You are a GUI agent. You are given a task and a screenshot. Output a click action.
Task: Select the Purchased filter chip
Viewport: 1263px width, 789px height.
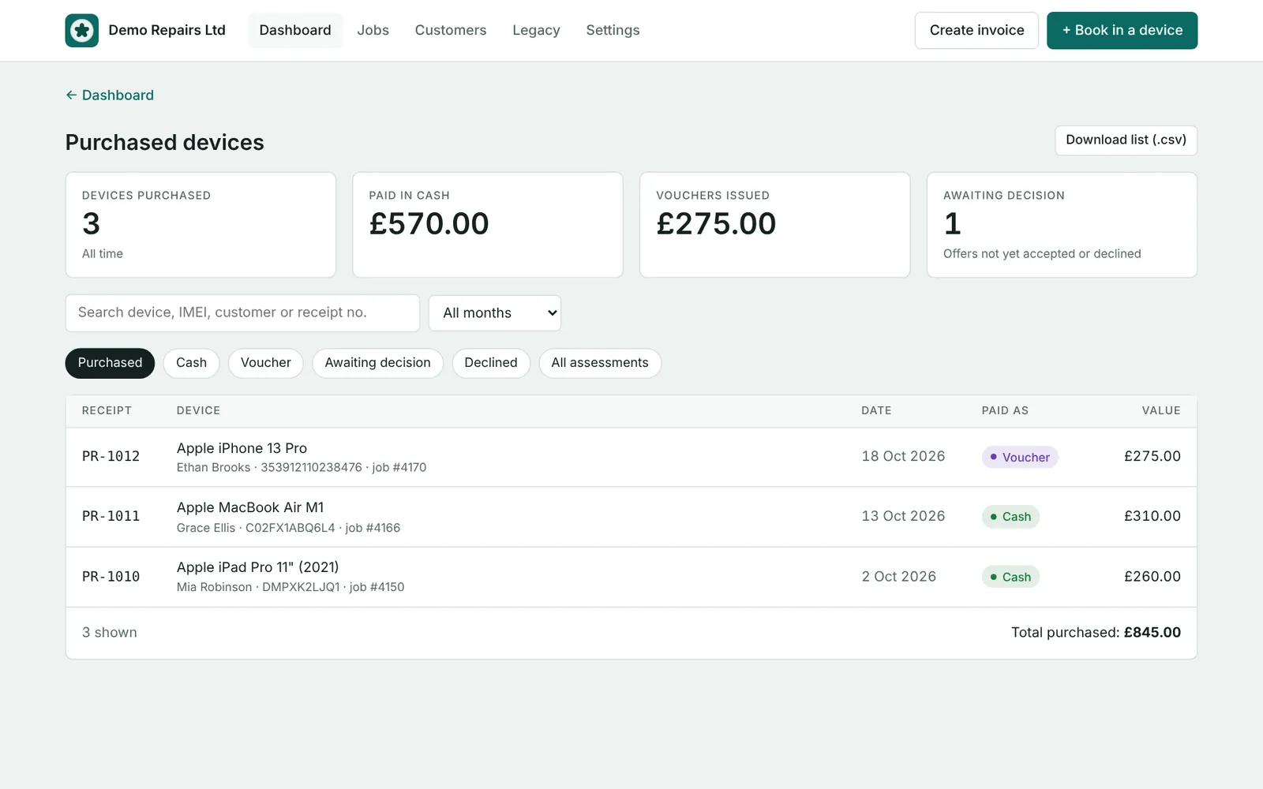[x=110, y=363]
